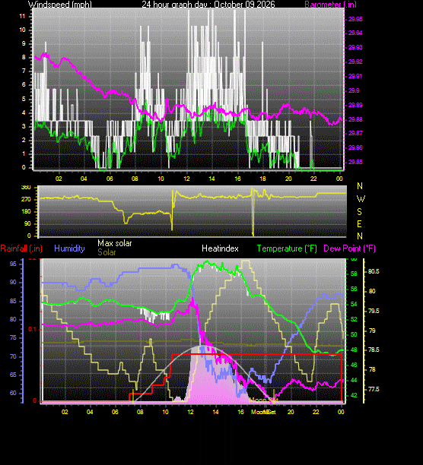The height and width of the screenshot is (465, 423).
Task: Click the Humidity legend label
Action: click(x=69, y=248)
